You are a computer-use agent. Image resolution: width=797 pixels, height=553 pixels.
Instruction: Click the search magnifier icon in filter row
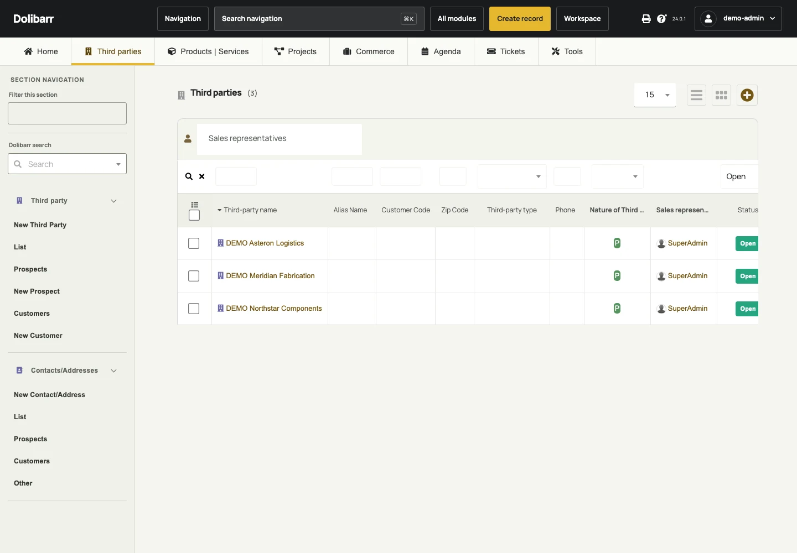point(189,176)
